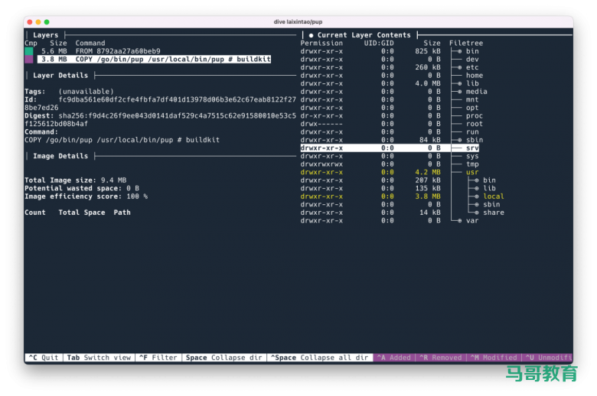597x396 pixels.
Task: Click the ^Space Collapse all dir shortcut
Action: click(319, 358)
